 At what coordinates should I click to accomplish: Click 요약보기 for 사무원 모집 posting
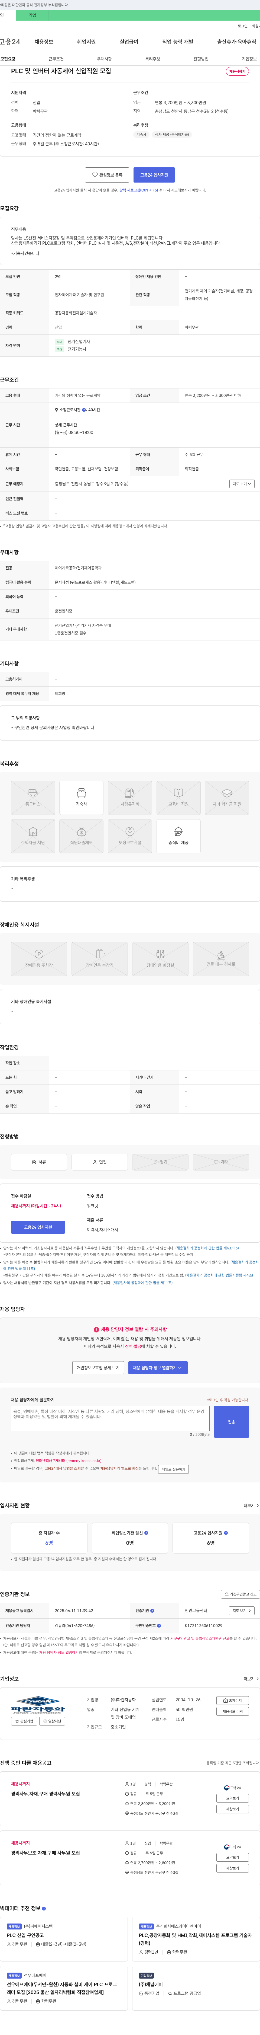[x=232, y=1857]
